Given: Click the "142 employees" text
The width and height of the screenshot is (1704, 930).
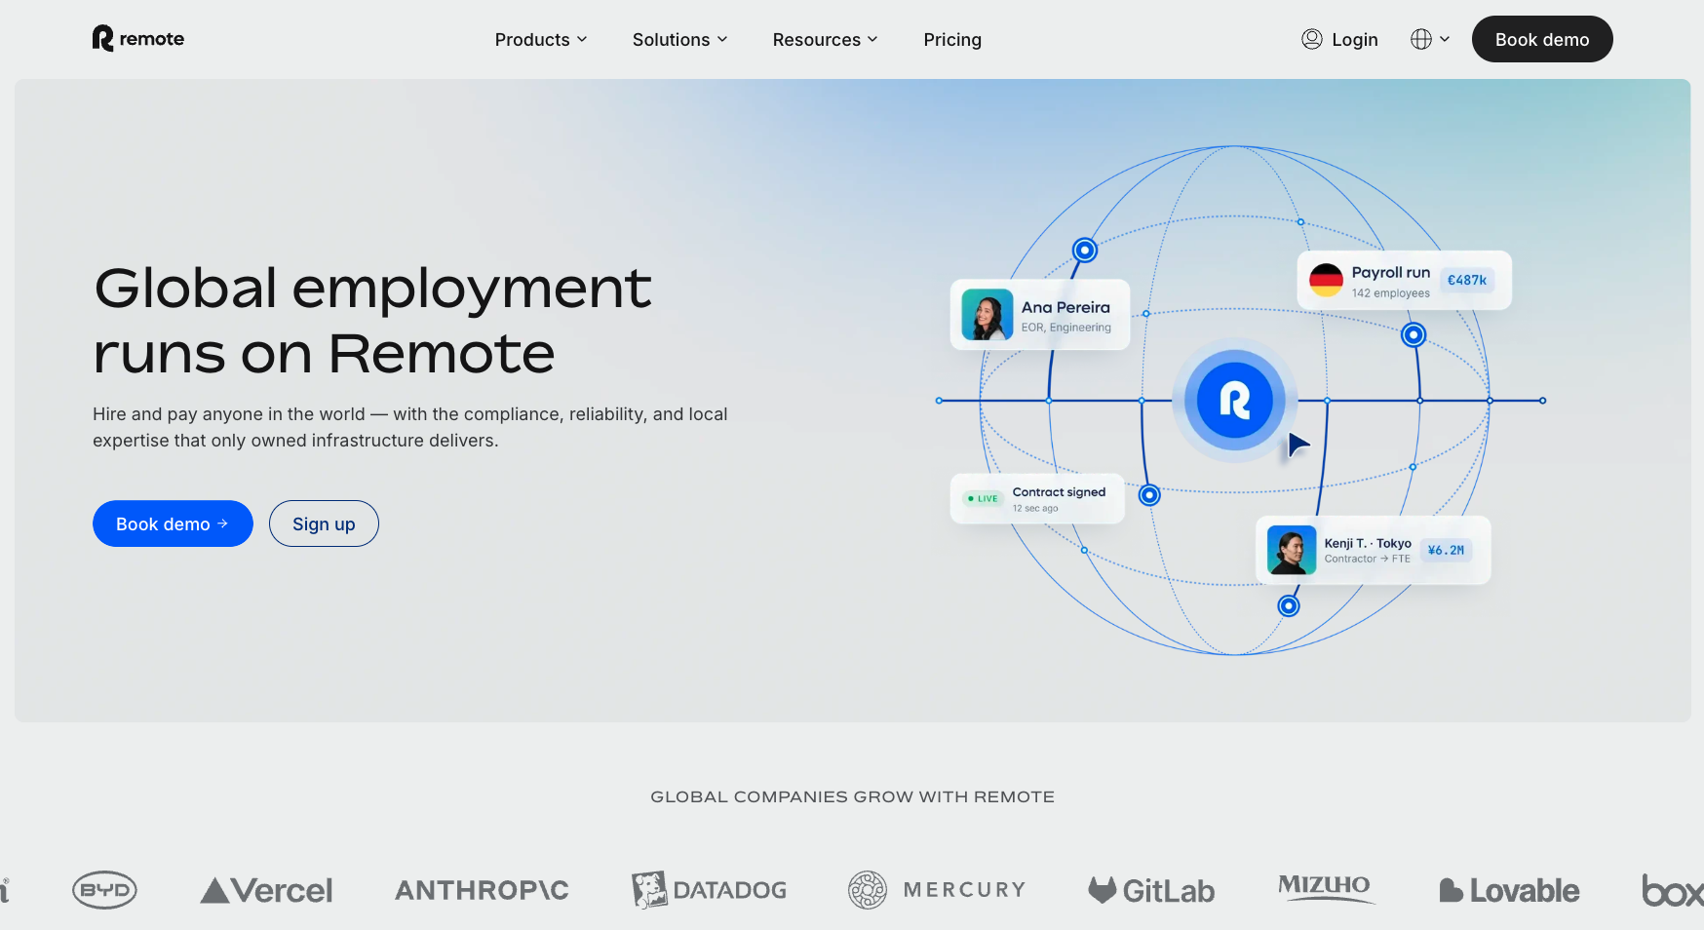Looking at the screenshot, I should [x=1390, y=293].
